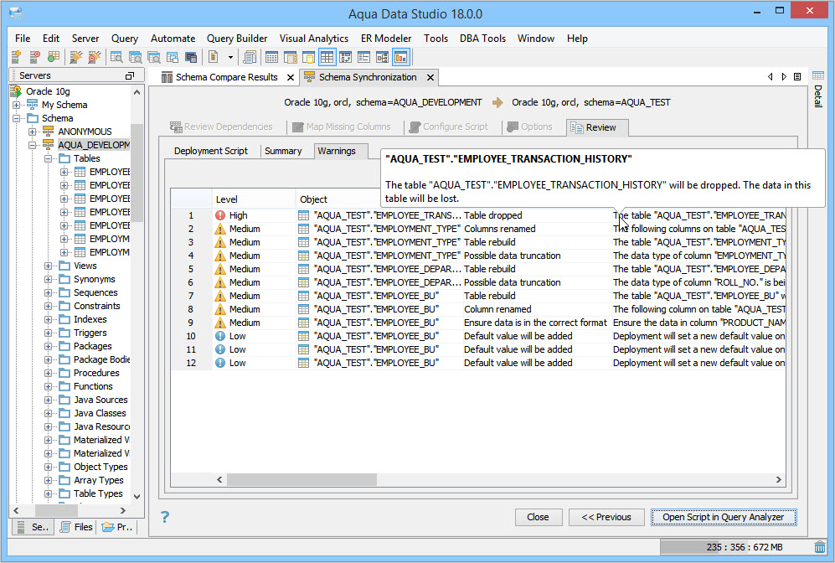835x563 pixels.
Task: Switch to Schema Compare Results tab
Action: coord(227,77)
